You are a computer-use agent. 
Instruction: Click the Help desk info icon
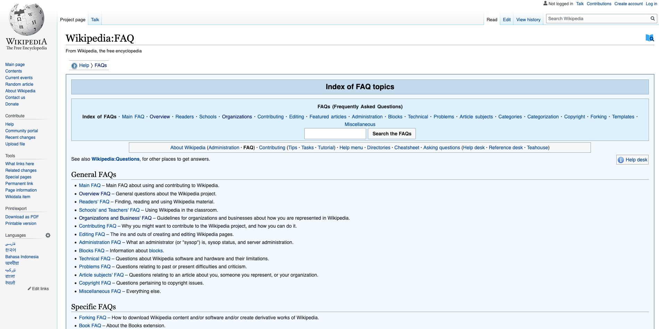pyautogui.click(x=621, y=160)
